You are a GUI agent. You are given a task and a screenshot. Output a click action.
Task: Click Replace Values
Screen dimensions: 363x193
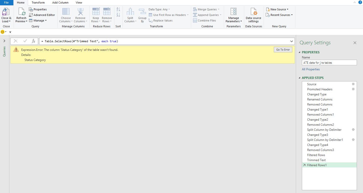(160, 20)
